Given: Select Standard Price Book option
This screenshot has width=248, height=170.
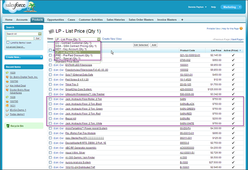Looking at the screenshot, I should (68, 62).
